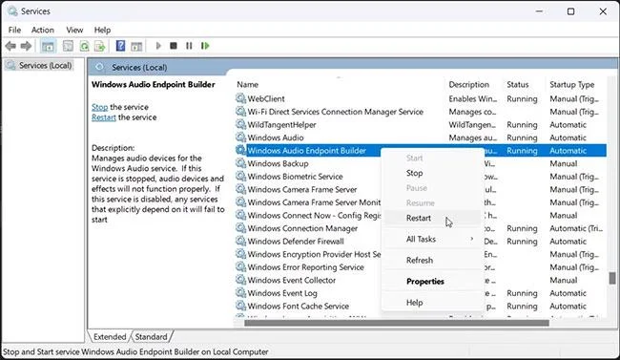Viewport: 620px width, 360px height.
Task: Click the Services app icon in title bar
Action: click(x=12, y=11)
